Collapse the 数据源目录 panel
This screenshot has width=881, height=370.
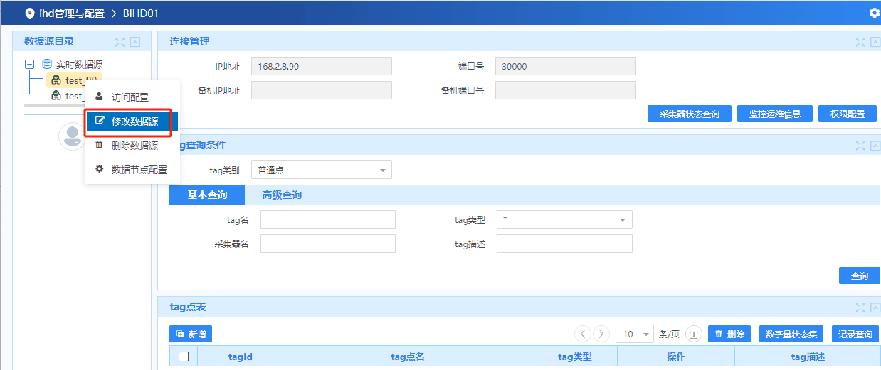pyautogui.click(x=135, y=42)
